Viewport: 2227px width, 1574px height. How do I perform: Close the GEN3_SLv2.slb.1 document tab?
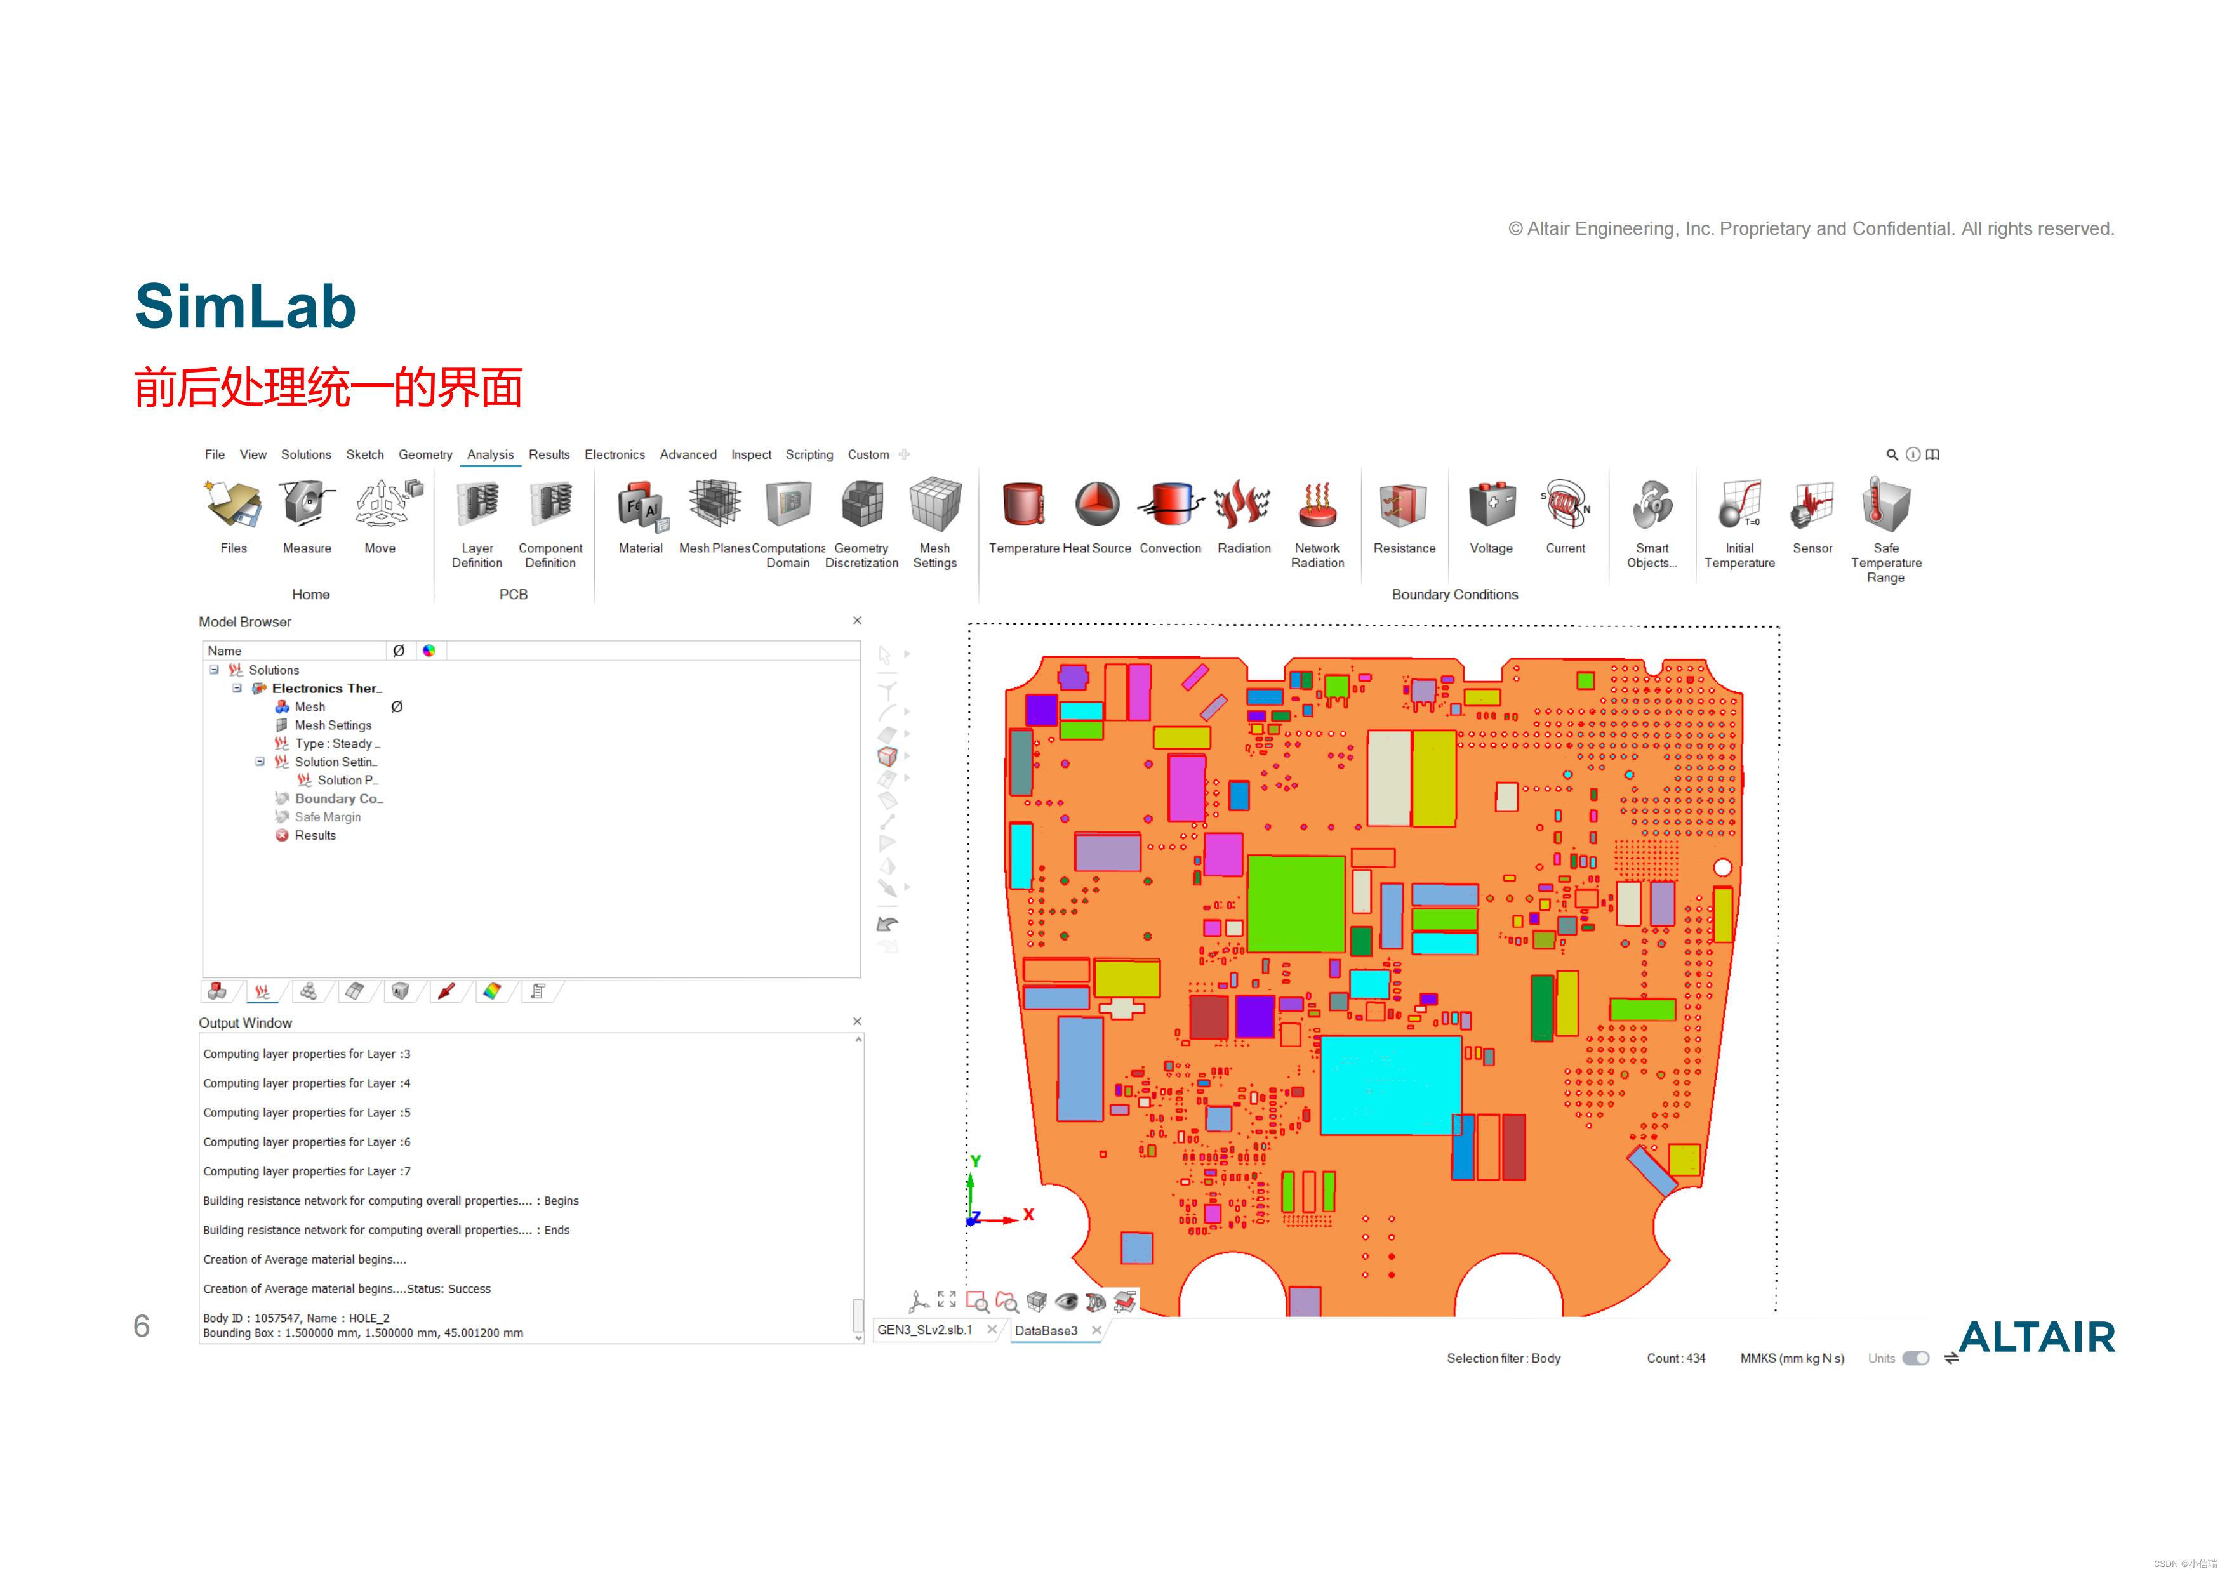point(991,1330)
